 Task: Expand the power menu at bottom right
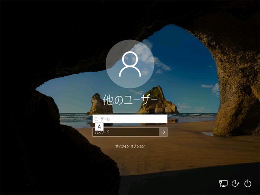[248, 183]
